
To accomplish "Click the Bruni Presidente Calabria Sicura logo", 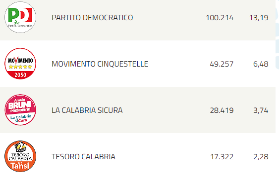I will tap(20, 110).
